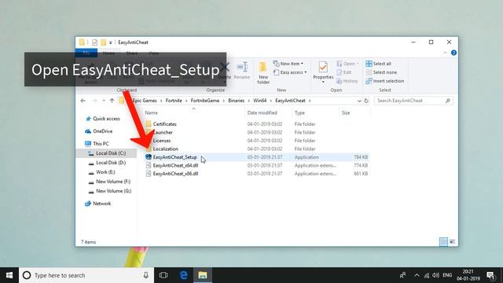Click the Open button in ribbon
Screen dimensions: 503x283
click(347, 64)
